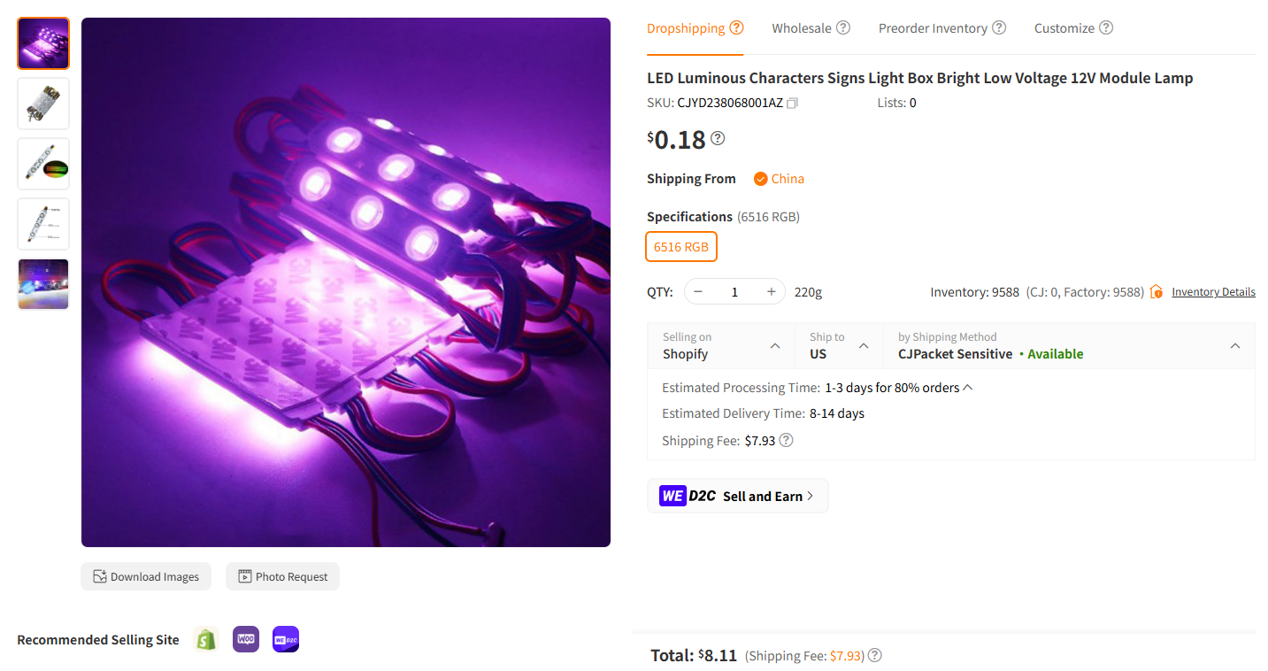1268x671 pixels.
Task: Open the Ship to US dropdown
Action: pyautogui.click(x=862, y=345)
